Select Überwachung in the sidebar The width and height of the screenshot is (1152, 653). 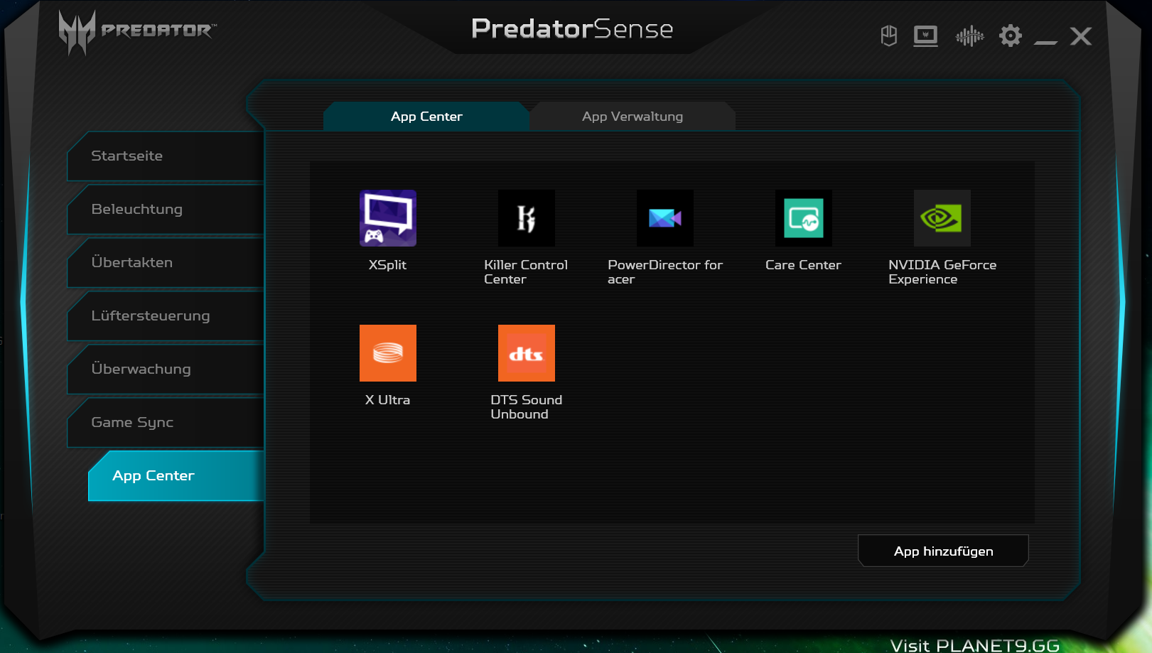pos(166,369)
